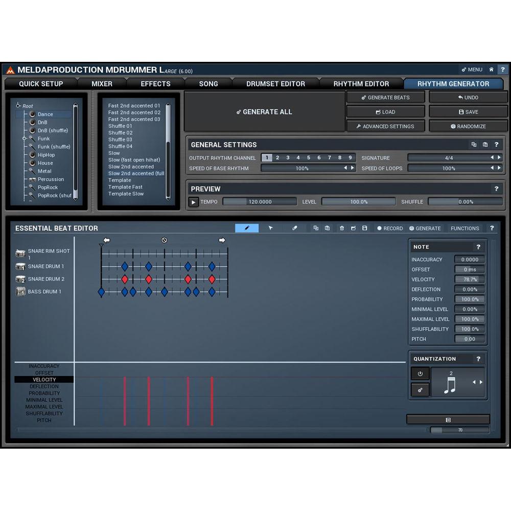The height and width of the screenshot is (511, 511).
Task: Open the quantization settings gear icon
Action: tap(420, 390)
